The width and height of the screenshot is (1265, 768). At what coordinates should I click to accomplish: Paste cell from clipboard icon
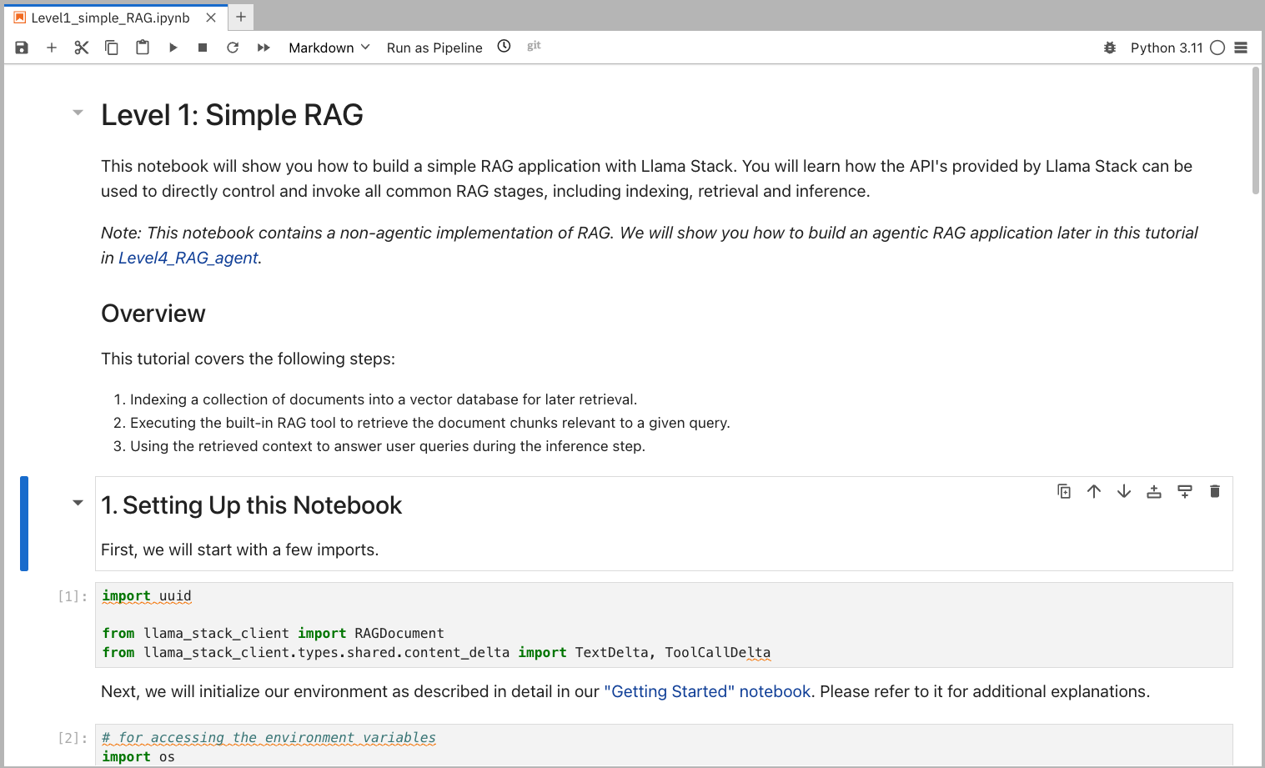143,48
